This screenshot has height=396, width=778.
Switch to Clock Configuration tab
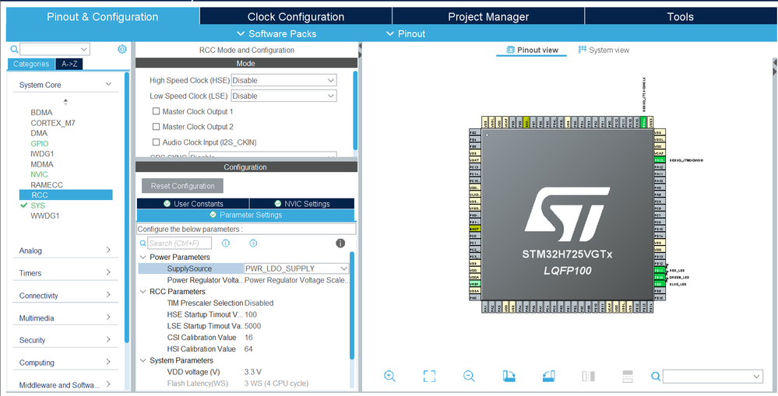pos(295,16)
